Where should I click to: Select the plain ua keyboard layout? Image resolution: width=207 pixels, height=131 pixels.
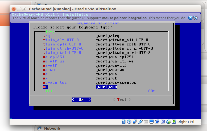point(45,74)
